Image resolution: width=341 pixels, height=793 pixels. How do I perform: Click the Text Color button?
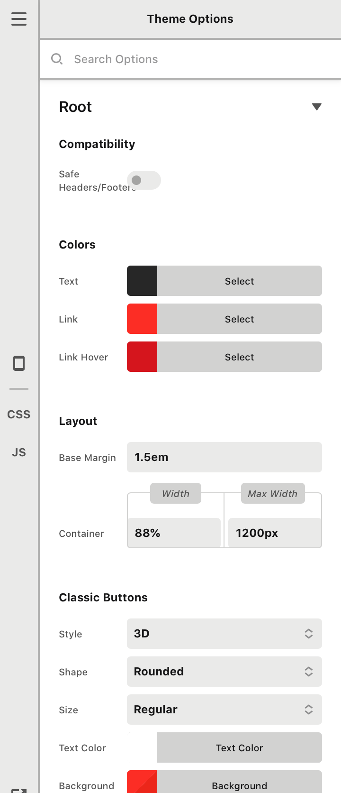point(240,747)
